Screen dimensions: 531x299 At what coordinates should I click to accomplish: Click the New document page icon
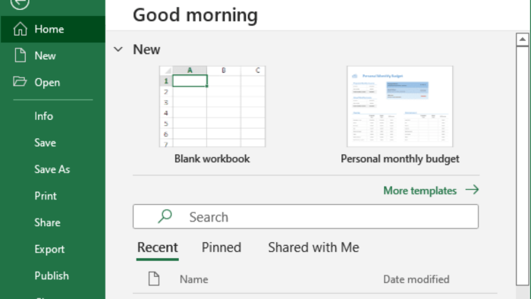(x=20, y=55)
